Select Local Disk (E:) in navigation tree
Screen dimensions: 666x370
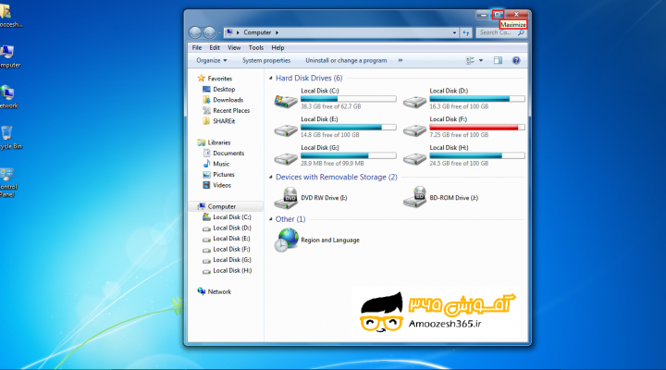(x=227, y=239)
